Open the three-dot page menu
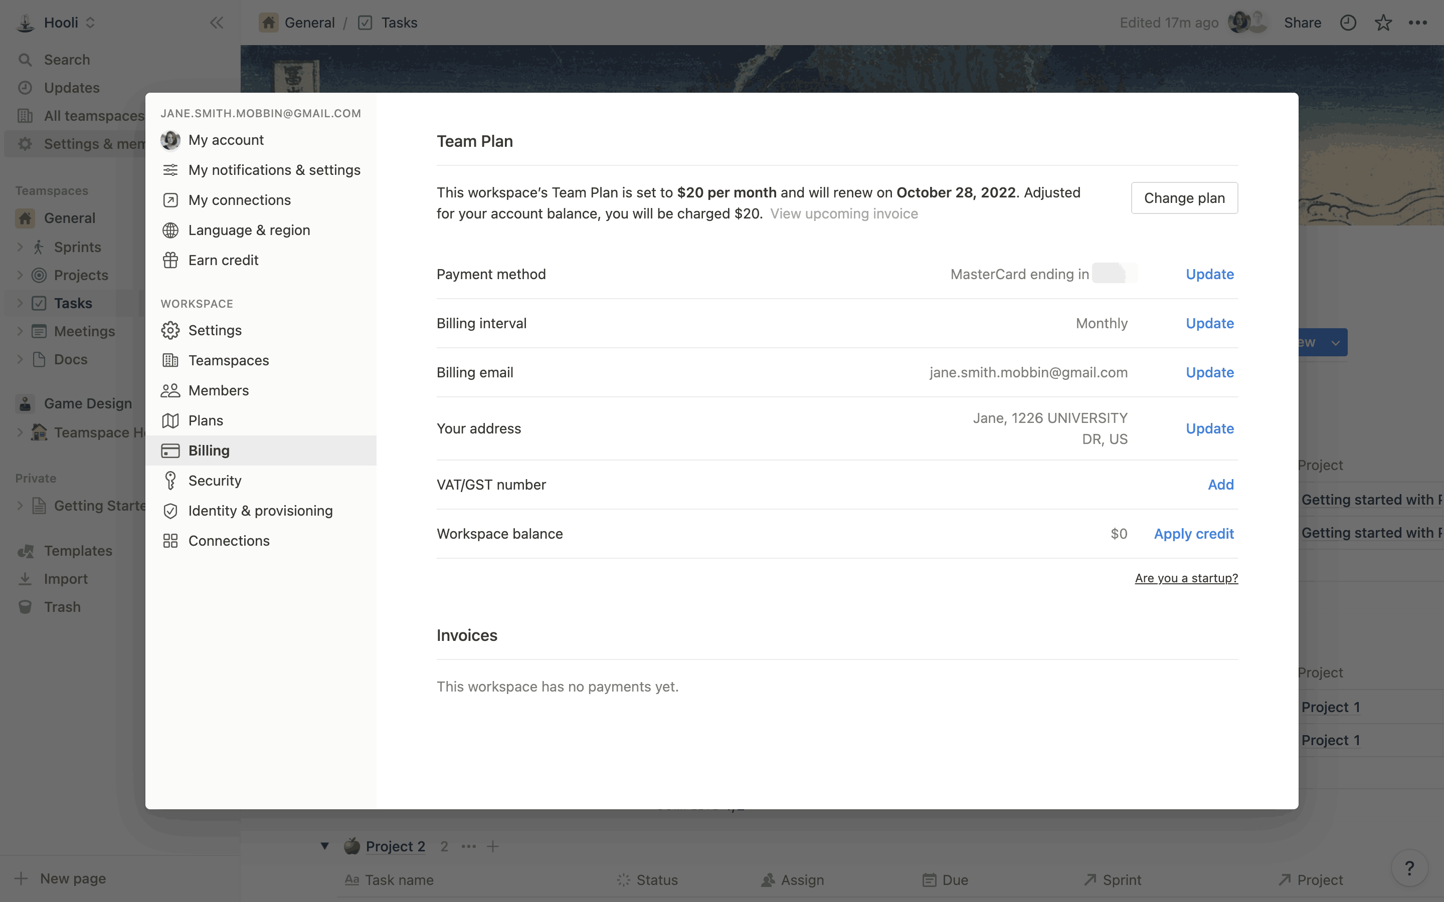The width and height of the screenshot is (1444, 902). coord(1417,23)
